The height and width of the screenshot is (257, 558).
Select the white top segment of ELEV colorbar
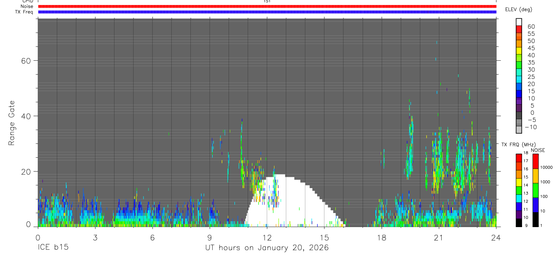click(x=519, y=21)
